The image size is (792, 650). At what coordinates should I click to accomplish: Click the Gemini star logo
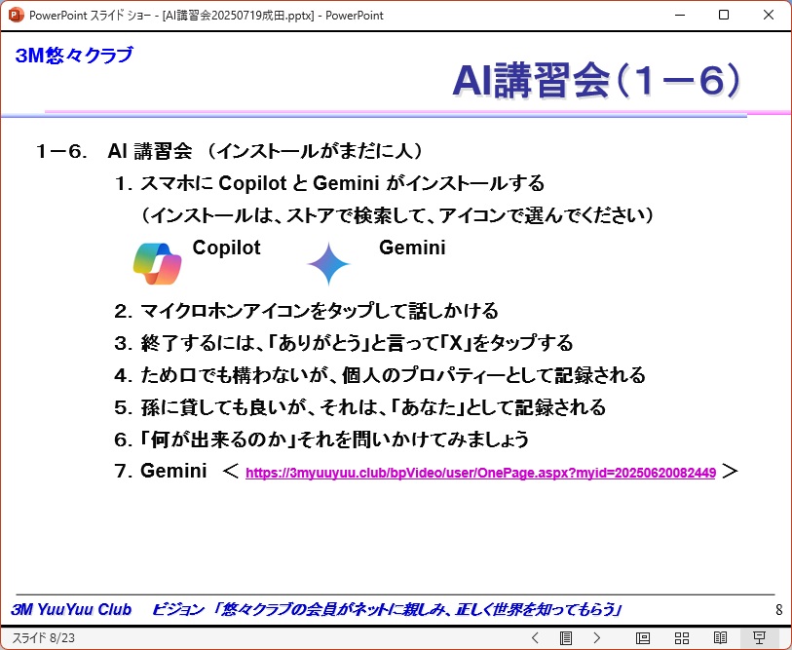click(328, 263)
